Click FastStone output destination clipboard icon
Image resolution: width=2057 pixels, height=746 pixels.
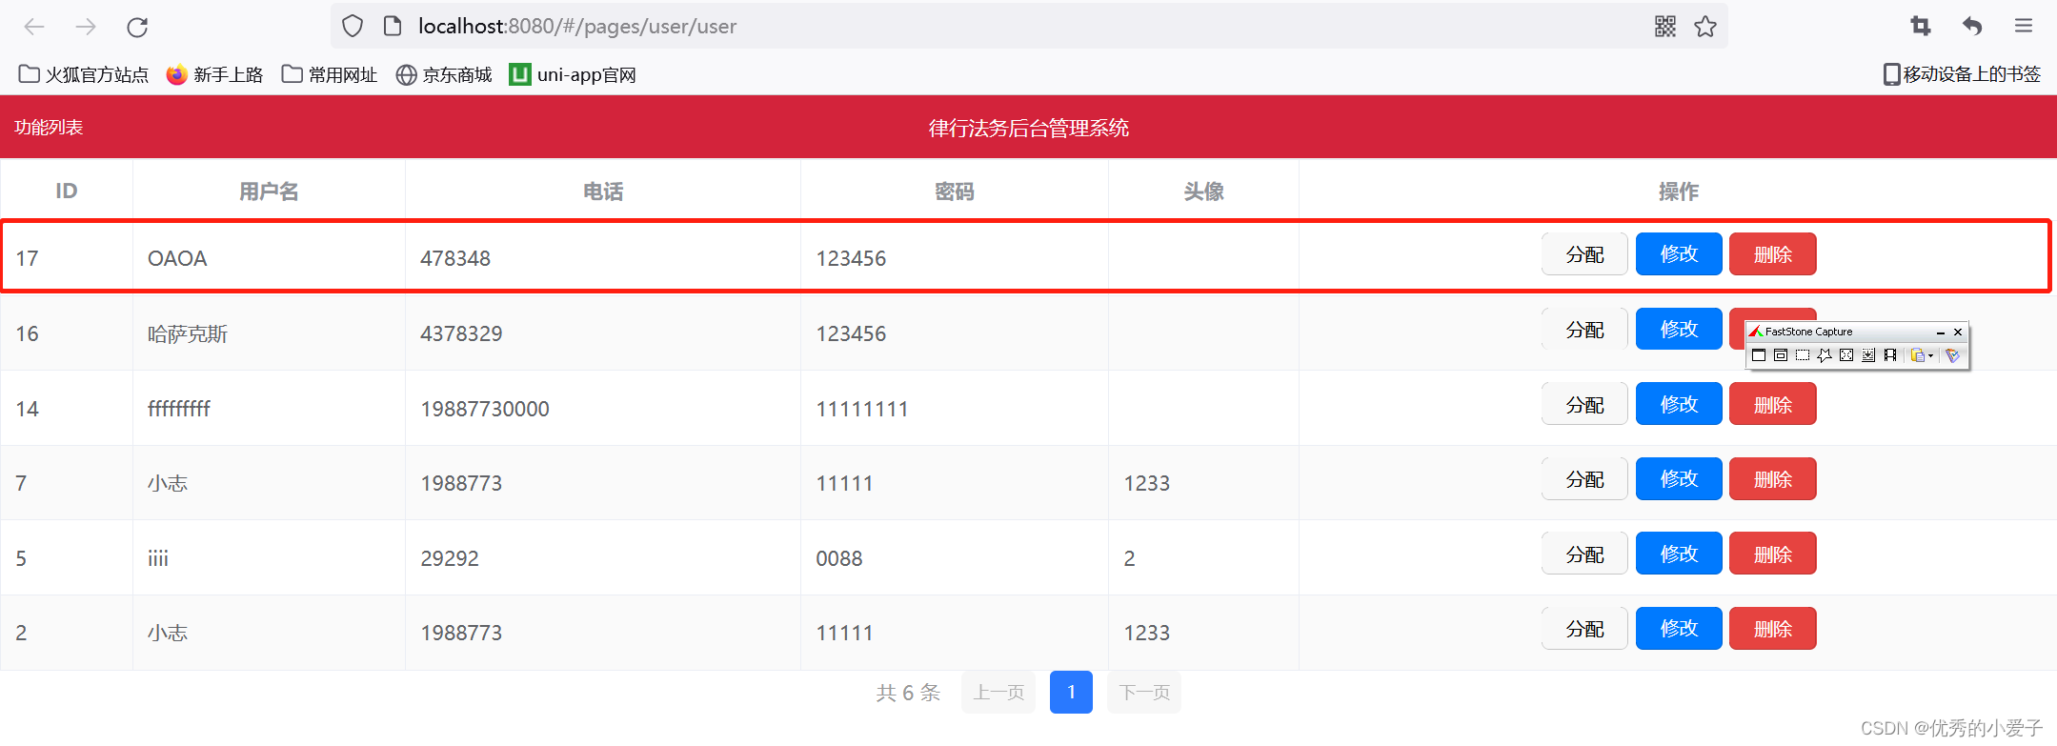(x=1918, y=355)
